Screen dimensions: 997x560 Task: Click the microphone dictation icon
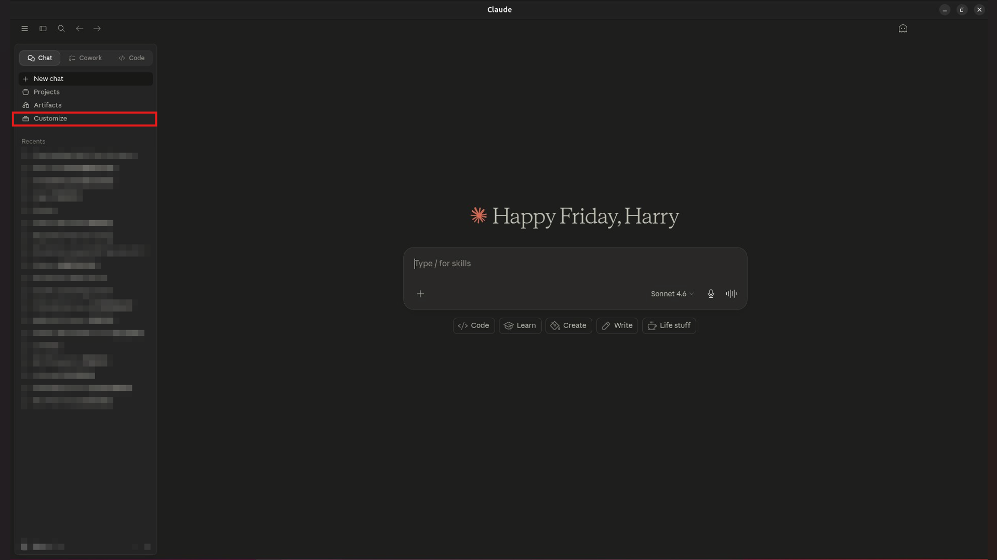pos(711,294)
